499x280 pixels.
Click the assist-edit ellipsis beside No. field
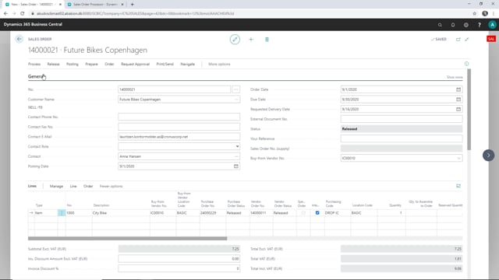point(235,89)
